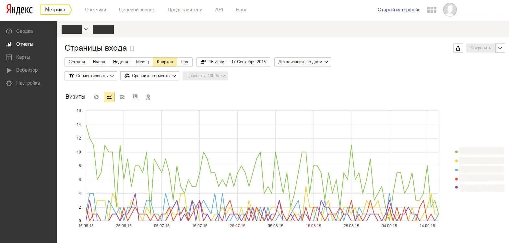Open the Детализация: по дням dropdown
Screen dimensions: 509x243
(x=303, y=62)
